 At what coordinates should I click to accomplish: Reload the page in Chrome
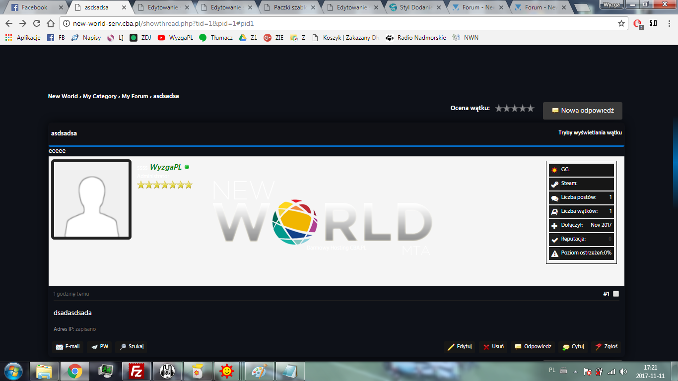pyautogui.click(x=37, y=23)
